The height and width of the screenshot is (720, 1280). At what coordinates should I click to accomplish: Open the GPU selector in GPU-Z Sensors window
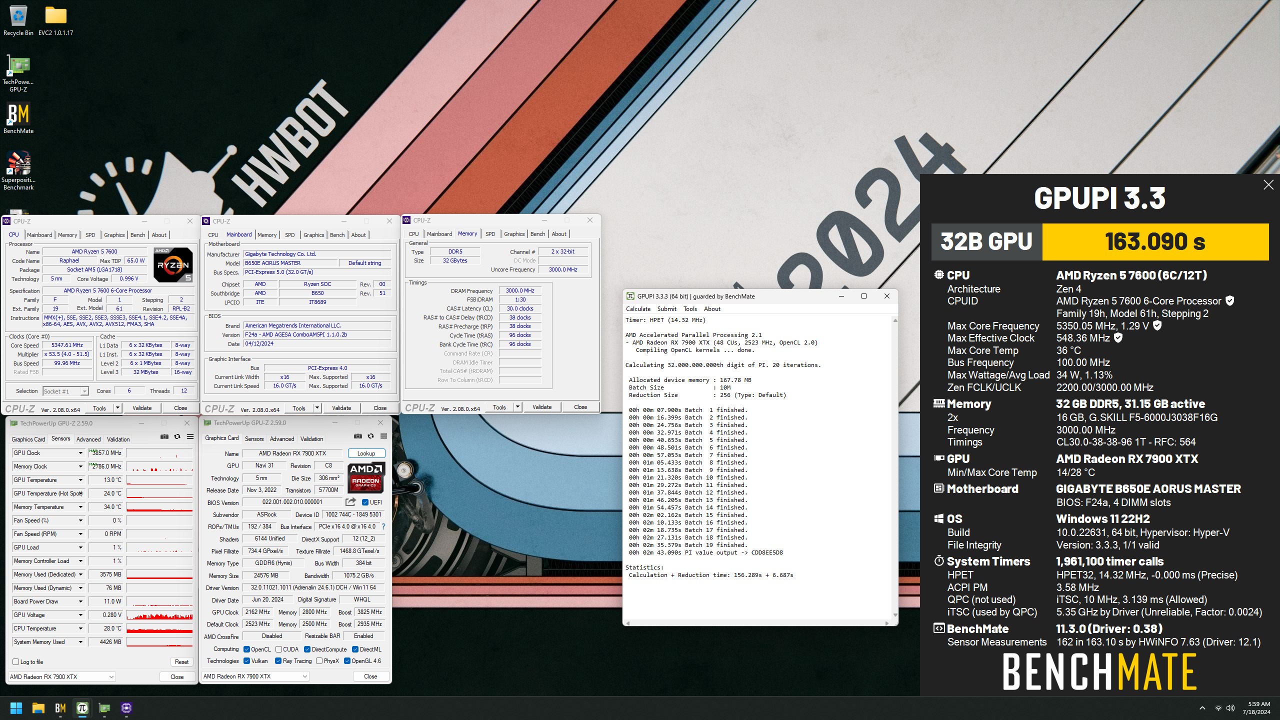[x=62, y=676]
